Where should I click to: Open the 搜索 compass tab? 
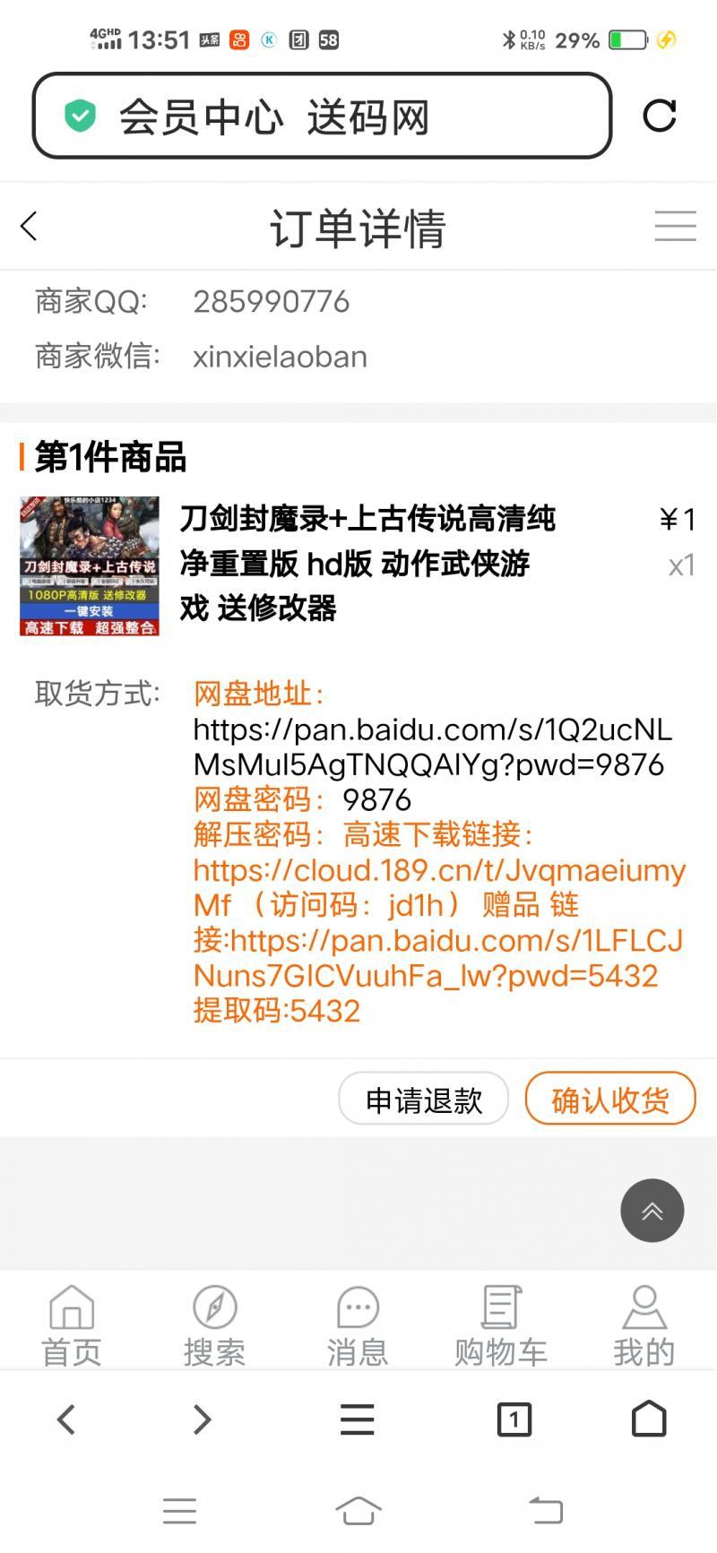tap(214, 1326)
